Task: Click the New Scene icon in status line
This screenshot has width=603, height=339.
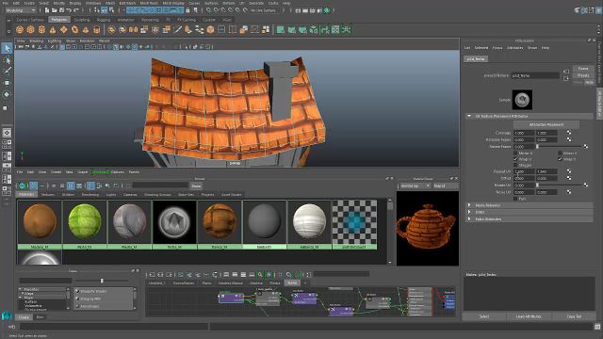Action: tap(46, 10)
